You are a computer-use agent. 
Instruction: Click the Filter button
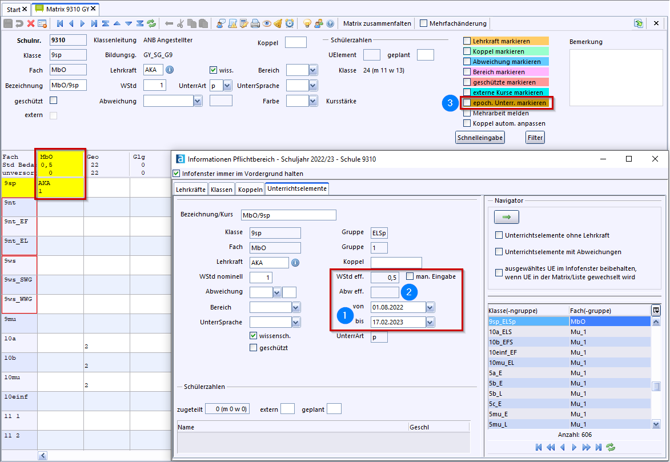[x=535, y=138]
